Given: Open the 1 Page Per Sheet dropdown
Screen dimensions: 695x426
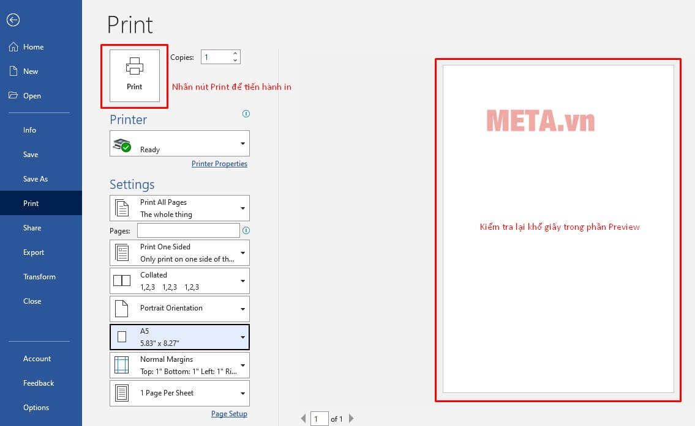Looking at the screenshot, I should coord(179,393).
